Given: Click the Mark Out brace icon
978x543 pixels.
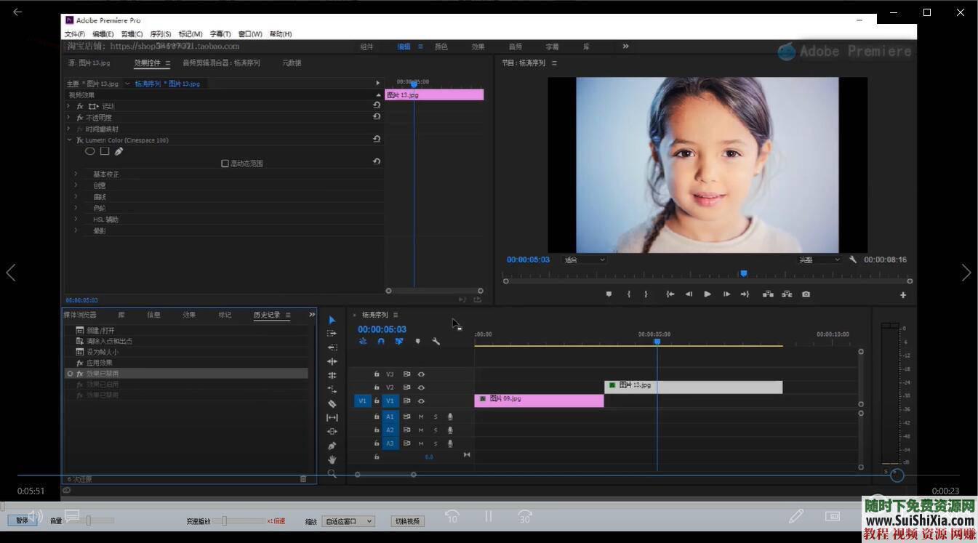Looking at the screenshot, I should 646,294.
